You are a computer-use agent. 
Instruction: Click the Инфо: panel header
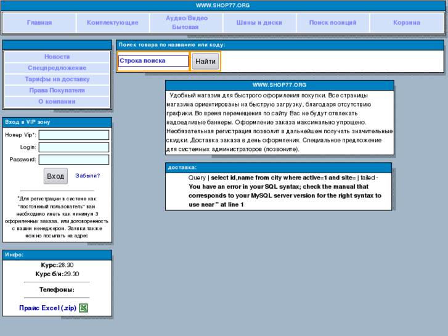pos(57,255)
